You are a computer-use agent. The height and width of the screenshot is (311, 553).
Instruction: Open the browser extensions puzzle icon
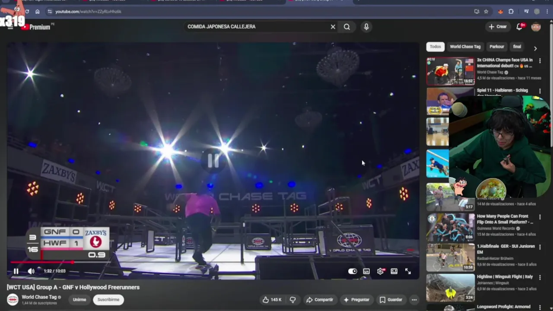[x=511, y=12]
